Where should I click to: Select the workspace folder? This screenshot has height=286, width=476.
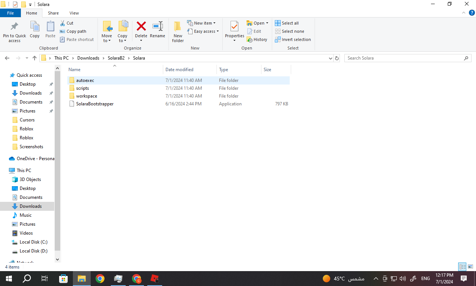(178, 96)
